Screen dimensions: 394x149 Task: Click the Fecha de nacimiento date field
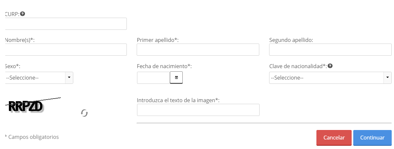coord(153,78)
